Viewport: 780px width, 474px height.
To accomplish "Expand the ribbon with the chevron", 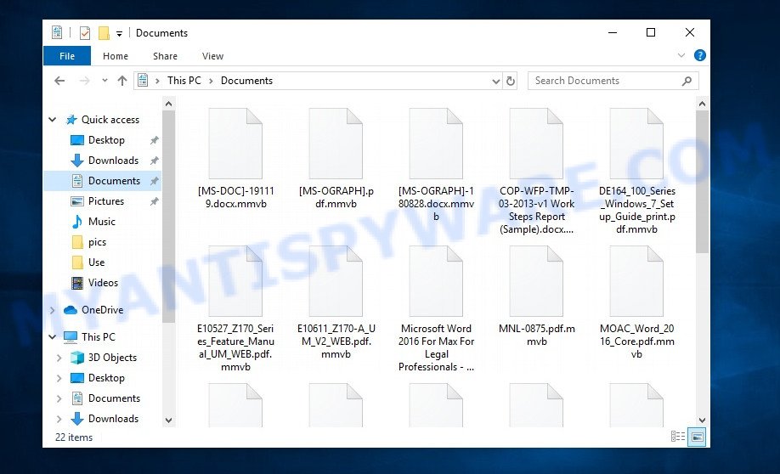I will pyautogui.click(x=681, y=55).
